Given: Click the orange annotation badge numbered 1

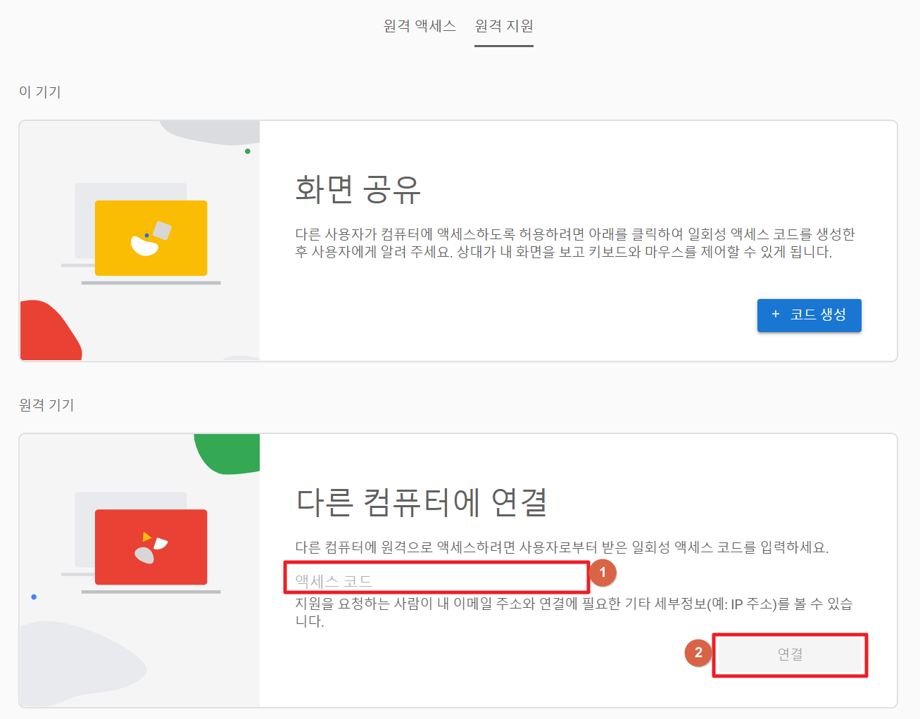Looking at the screenshot, I should [603, 573].
